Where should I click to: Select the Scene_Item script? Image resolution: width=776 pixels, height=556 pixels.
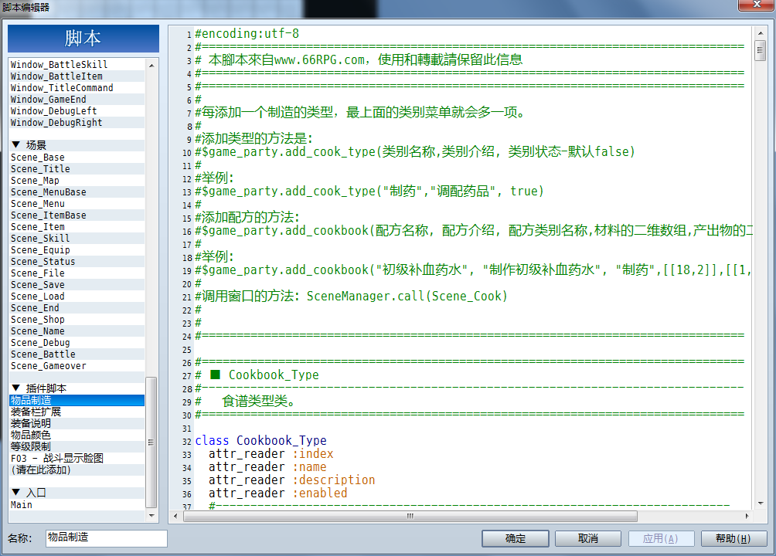(77, 226)
